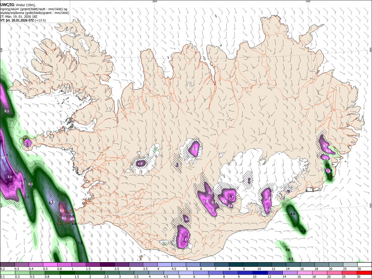The height and width of the screenshot is (279, 372).
Task: Click the UWC/IG title text
Action: 7,5
